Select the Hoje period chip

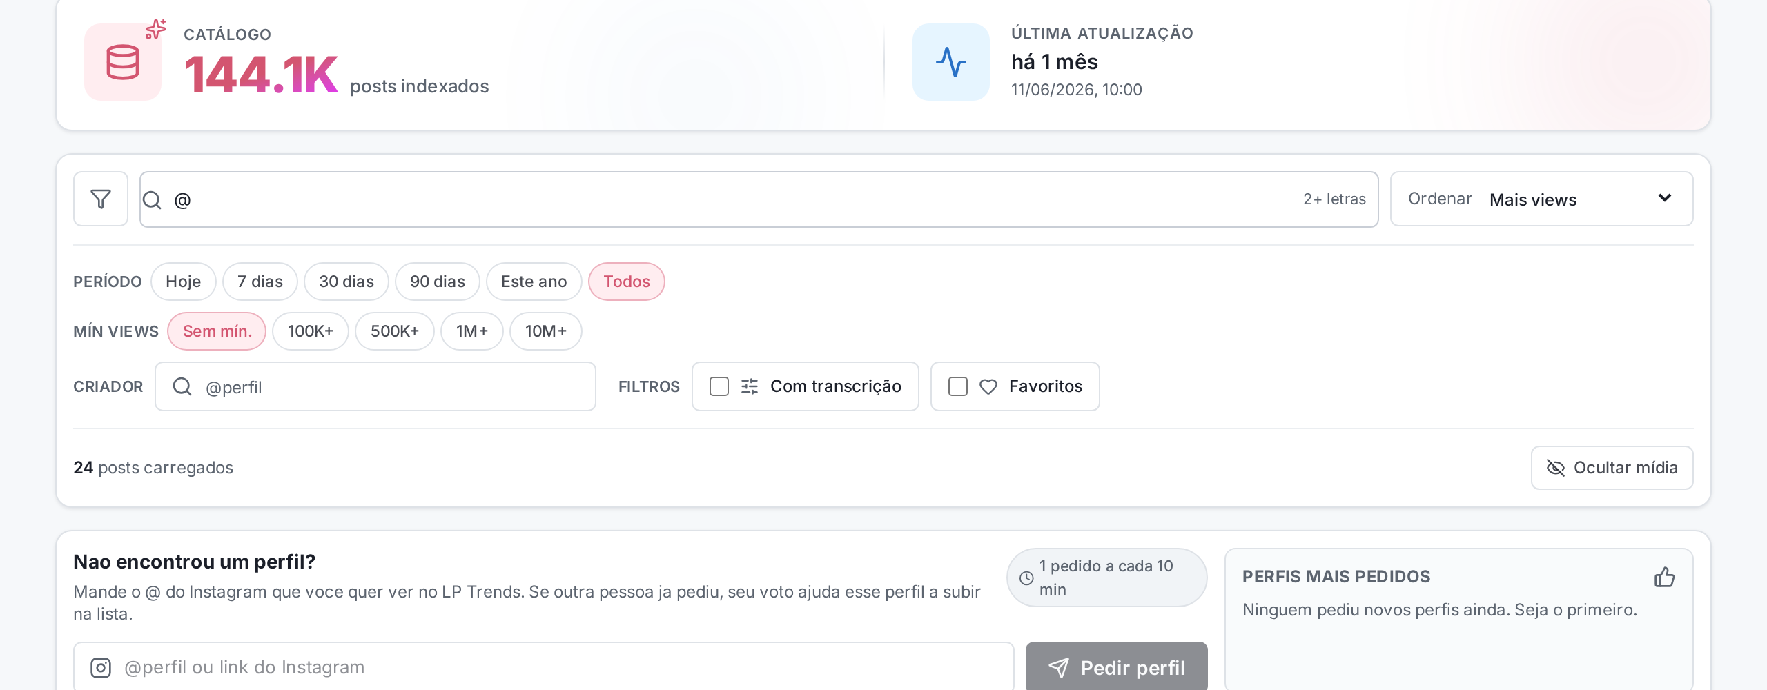pyautogui.click(x=184, y=282)
